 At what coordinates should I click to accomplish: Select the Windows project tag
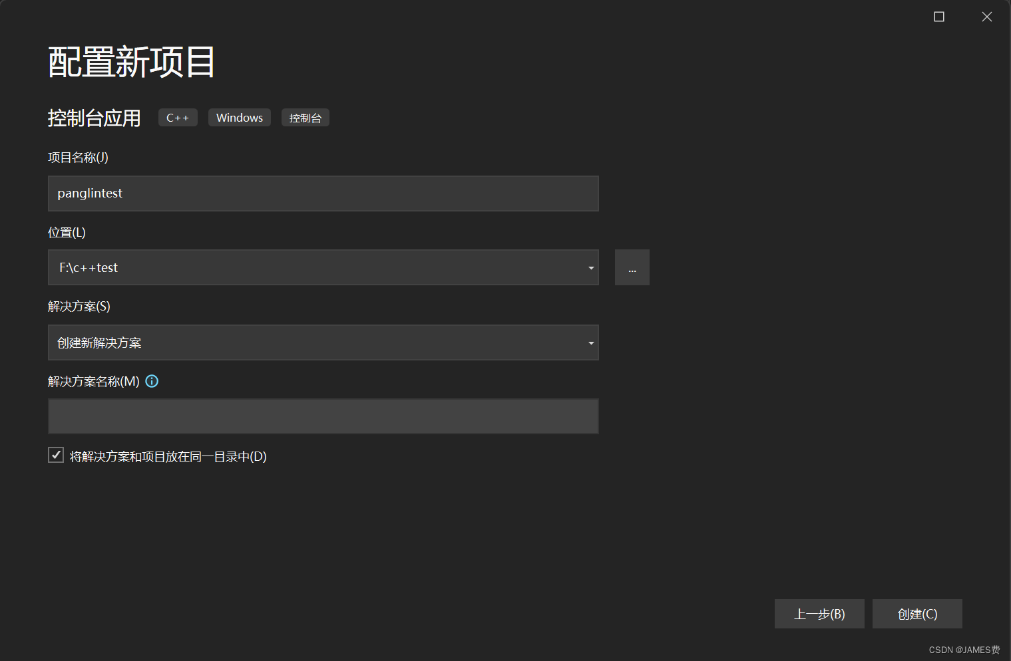pos(239,117)
